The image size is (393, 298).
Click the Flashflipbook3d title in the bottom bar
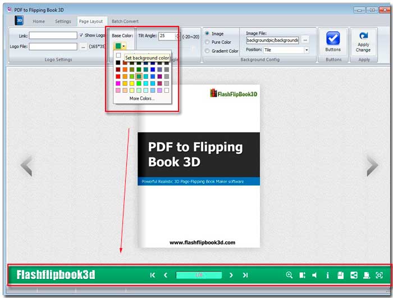pos(56,274)
